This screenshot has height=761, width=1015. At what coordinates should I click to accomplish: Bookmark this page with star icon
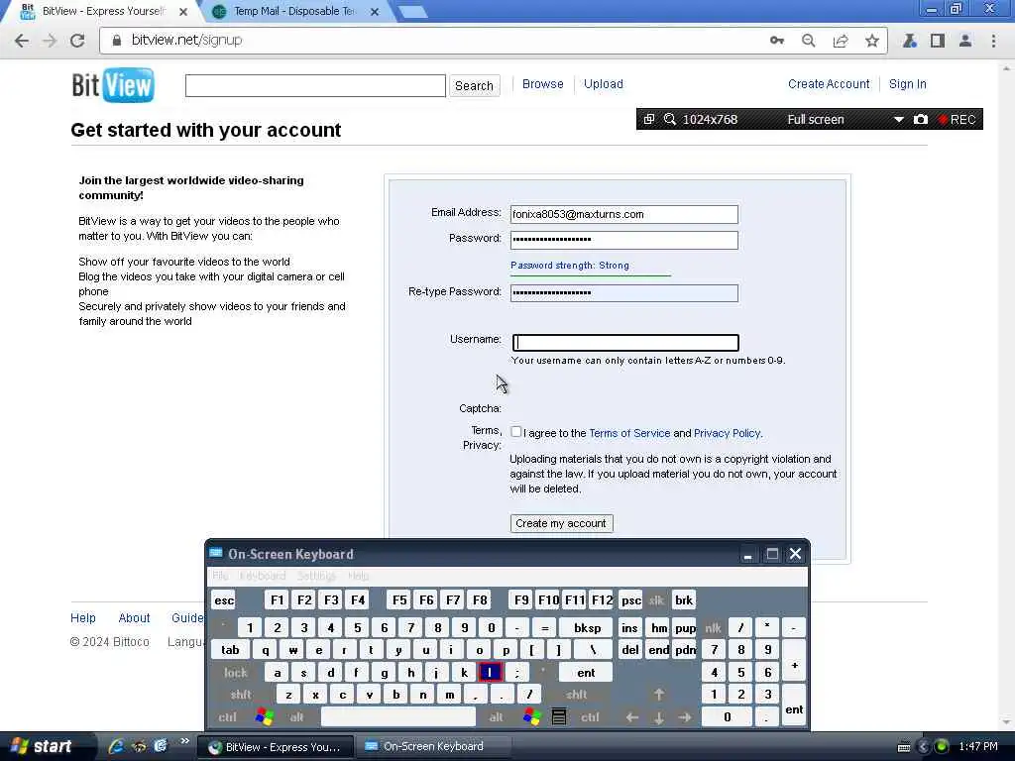click(x=872, y=40)
